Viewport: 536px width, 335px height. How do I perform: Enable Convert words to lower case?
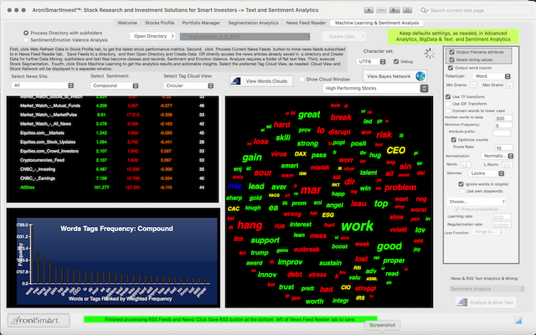point(448,111)
